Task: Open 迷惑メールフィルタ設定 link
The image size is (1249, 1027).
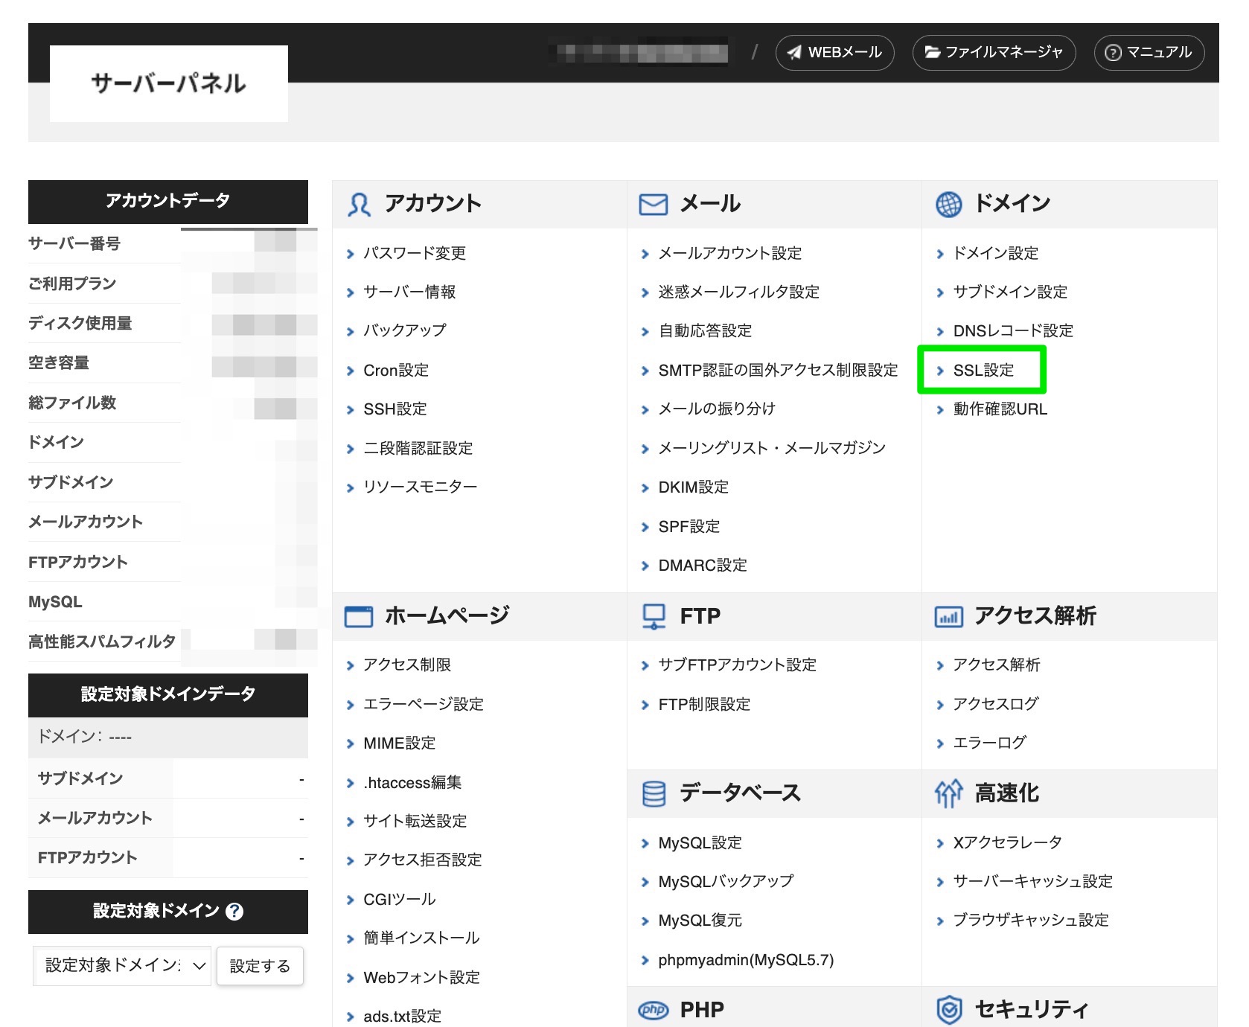Action: coord(739,292)
